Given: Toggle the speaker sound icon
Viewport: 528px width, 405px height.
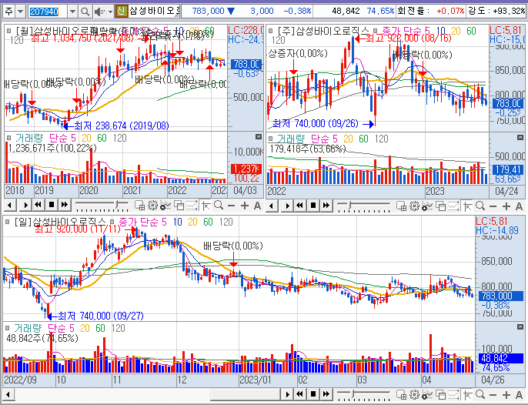Looking at the screenshot, I should (100, 12).
